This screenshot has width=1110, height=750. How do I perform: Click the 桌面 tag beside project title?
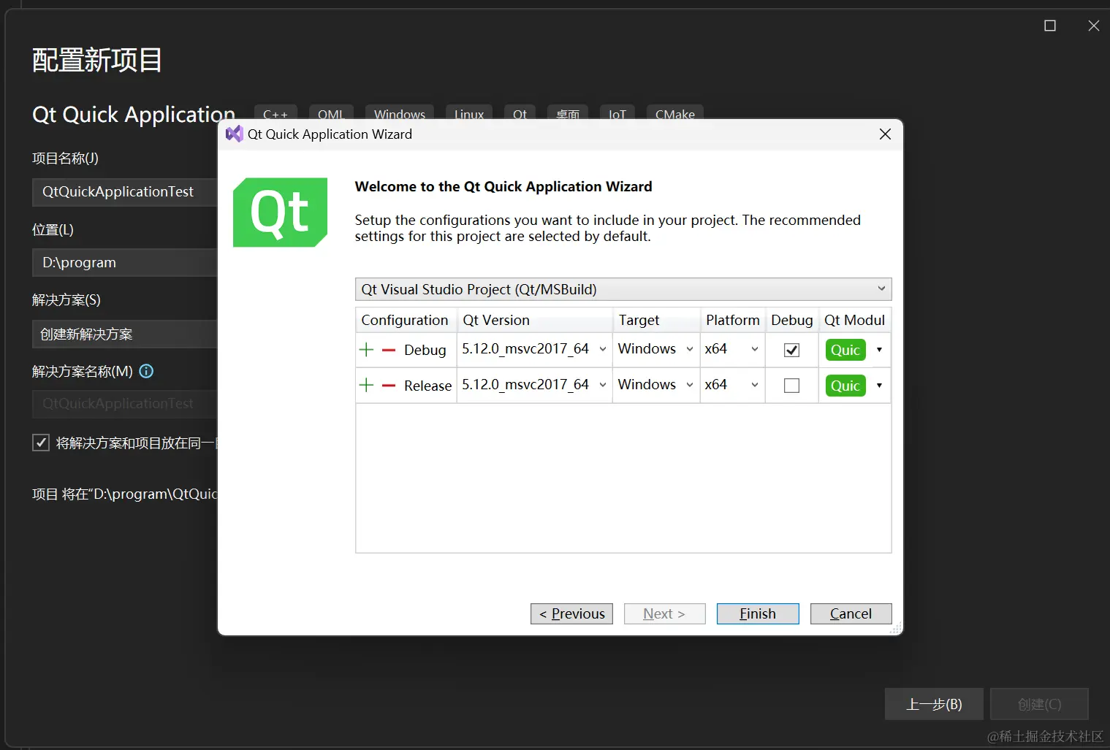(x=568, y=114)
